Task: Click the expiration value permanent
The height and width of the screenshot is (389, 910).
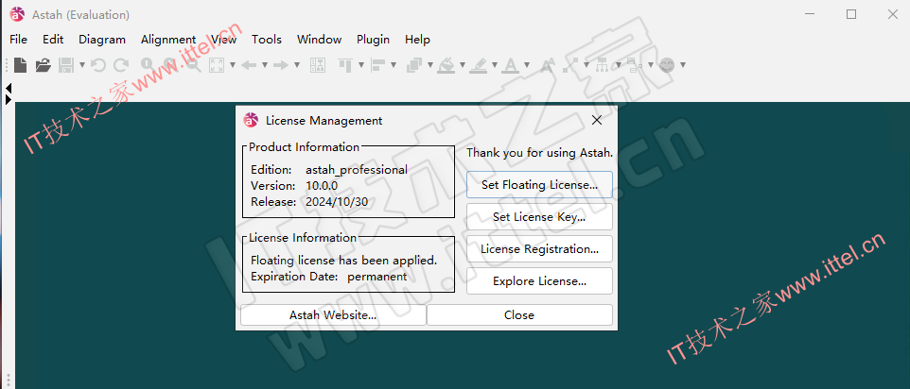Action: 377,277
